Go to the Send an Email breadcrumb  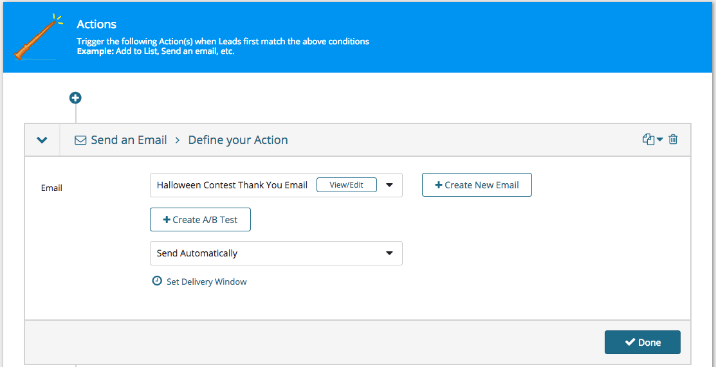tap(129, 140)
